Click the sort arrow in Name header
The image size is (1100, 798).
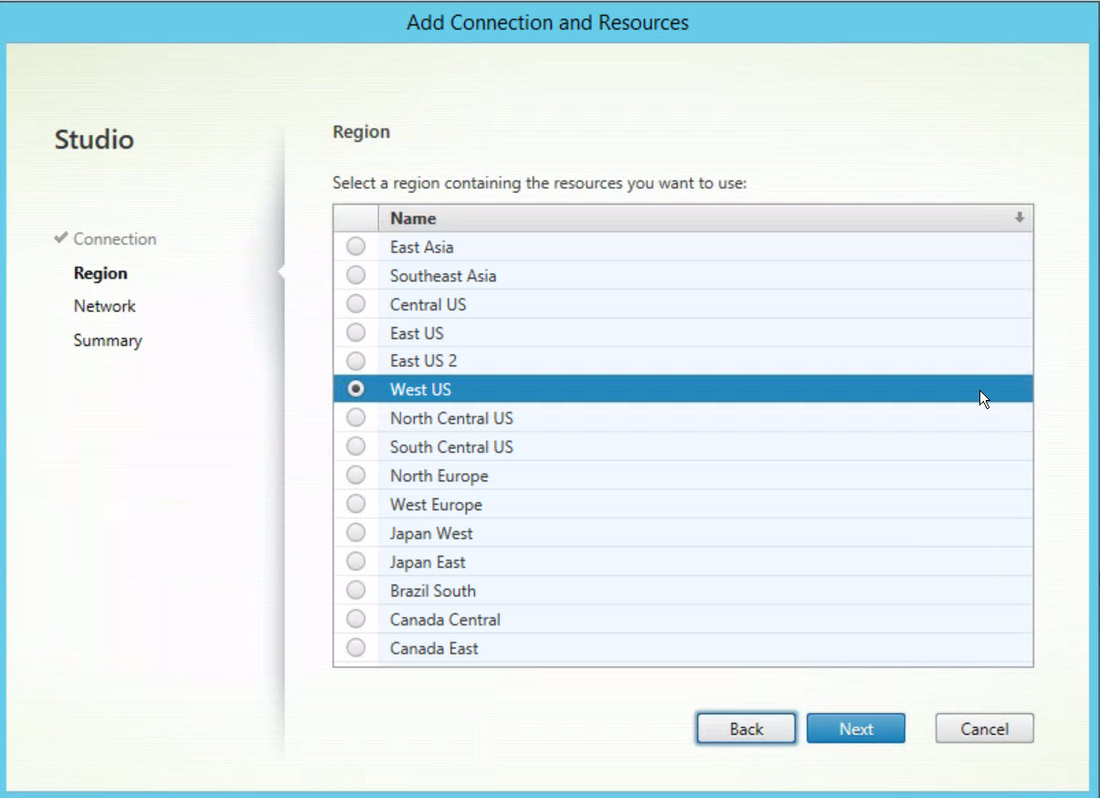[1019, 218]
